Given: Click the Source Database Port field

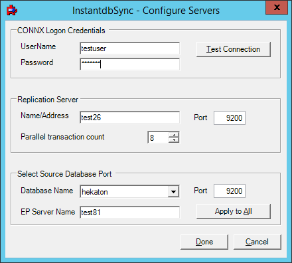Looking at the screenshot, I should (x=230, y=191).
